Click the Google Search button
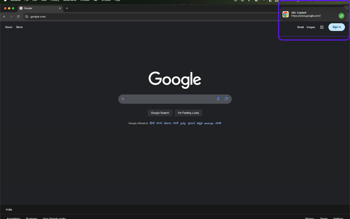Image resolution: width=350 pixels, height=219 pixels. point(160,113)
